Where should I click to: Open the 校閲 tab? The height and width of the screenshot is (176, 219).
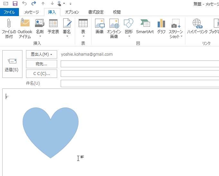point(117,12)
